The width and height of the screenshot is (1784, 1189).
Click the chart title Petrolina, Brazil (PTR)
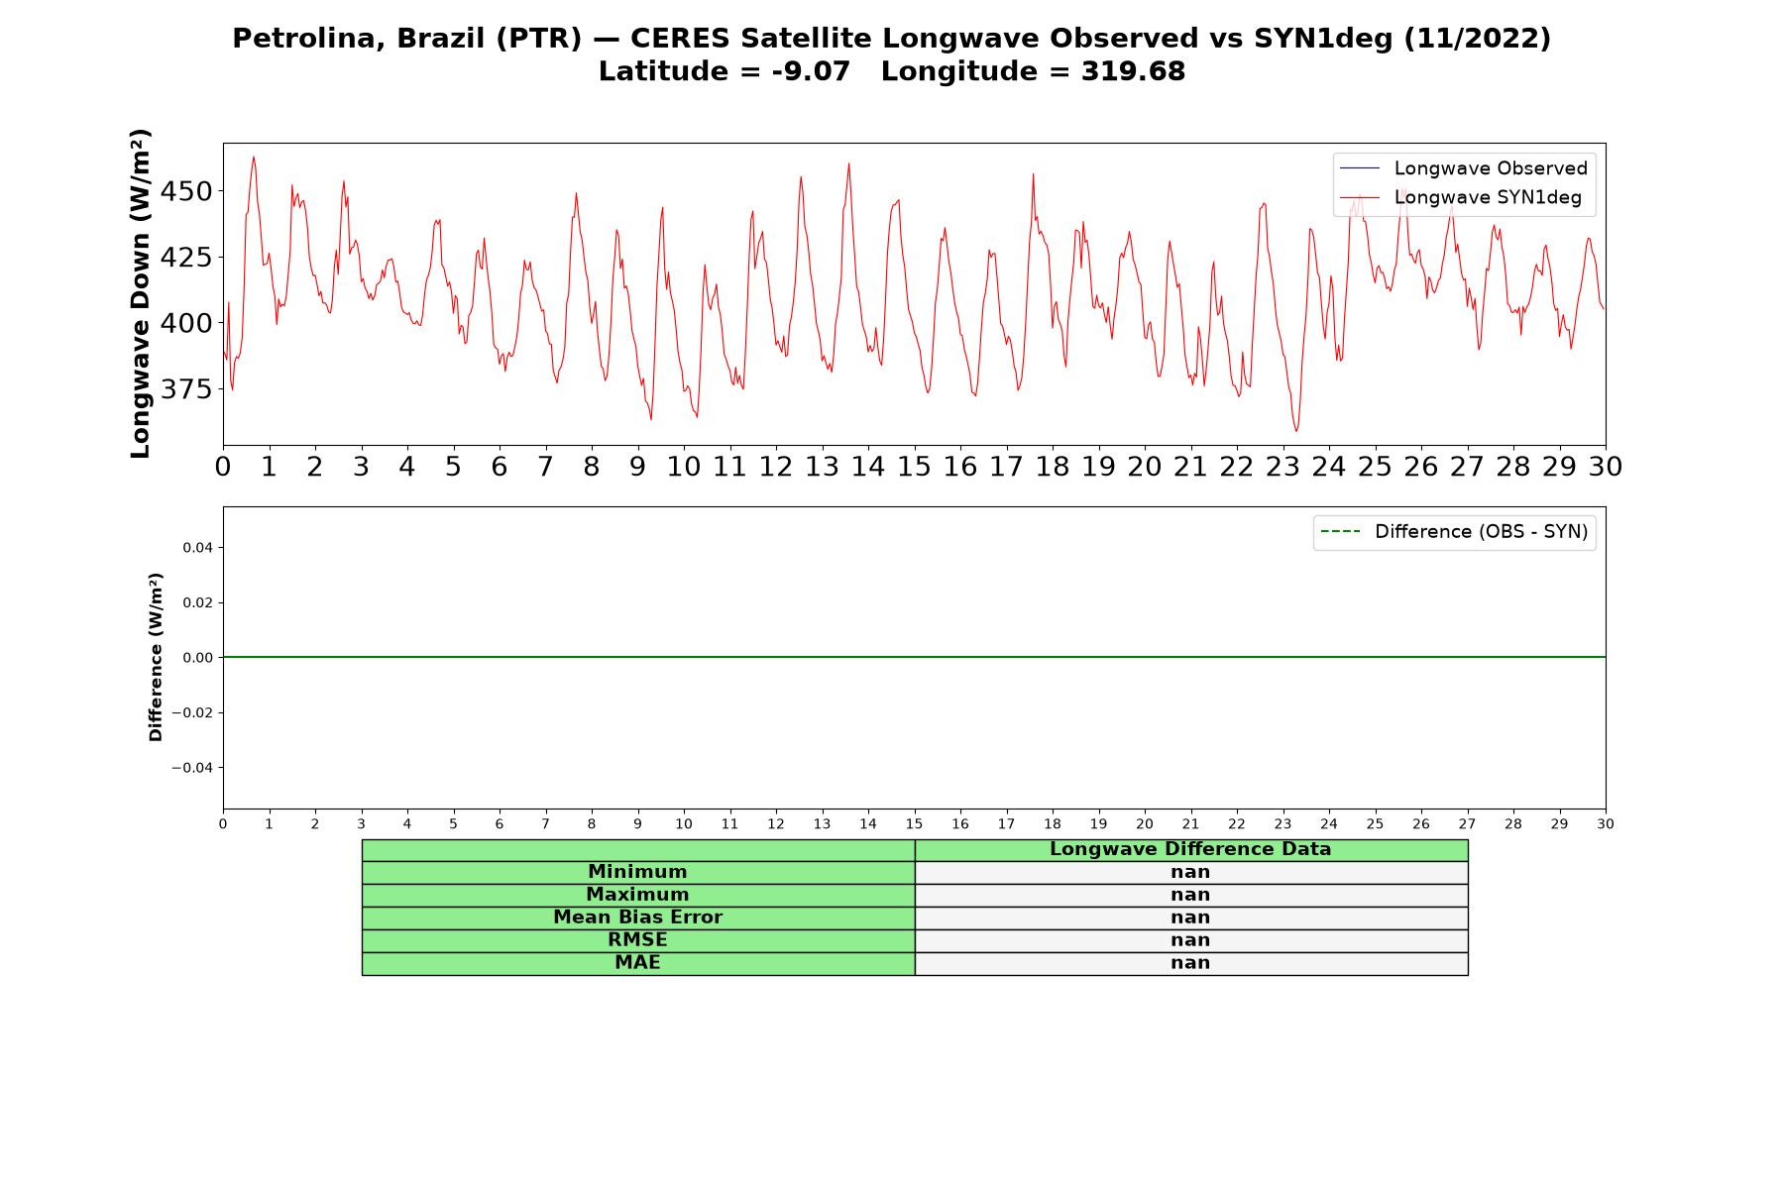(x=406, y=39)
